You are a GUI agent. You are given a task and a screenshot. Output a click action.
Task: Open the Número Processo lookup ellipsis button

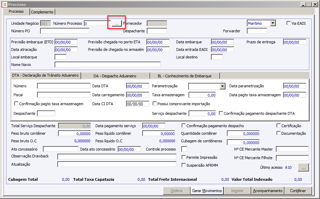(x=117, y=24)
